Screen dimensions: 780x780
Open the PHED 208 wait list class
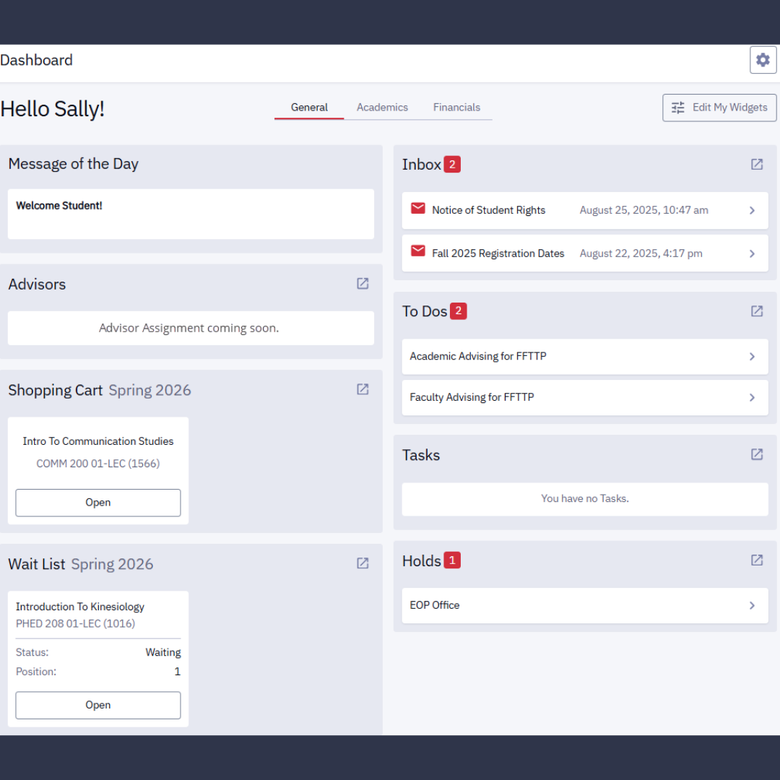pyautogui.click(x=98, y=705)
